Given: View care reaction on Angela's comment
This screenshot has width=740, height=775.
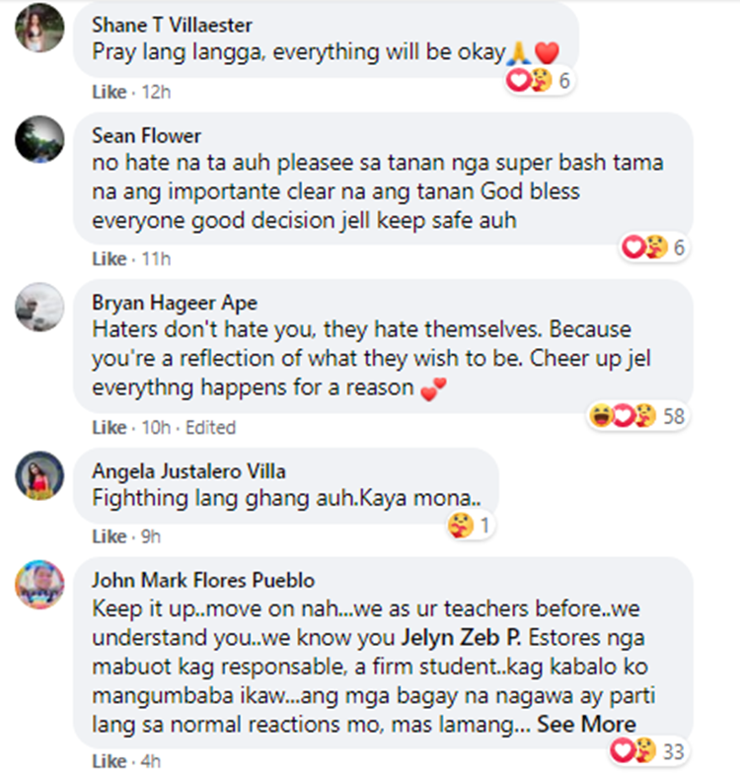Looking at the screenshot, I should click(470, 525).
